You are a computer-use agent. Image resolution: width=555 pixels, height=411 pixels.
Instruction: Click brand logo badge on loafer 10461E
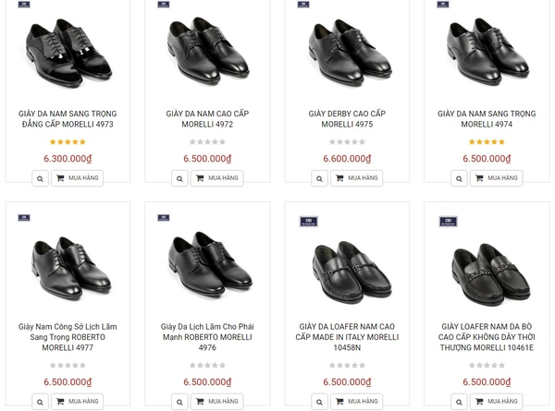(x=449, y=222)
